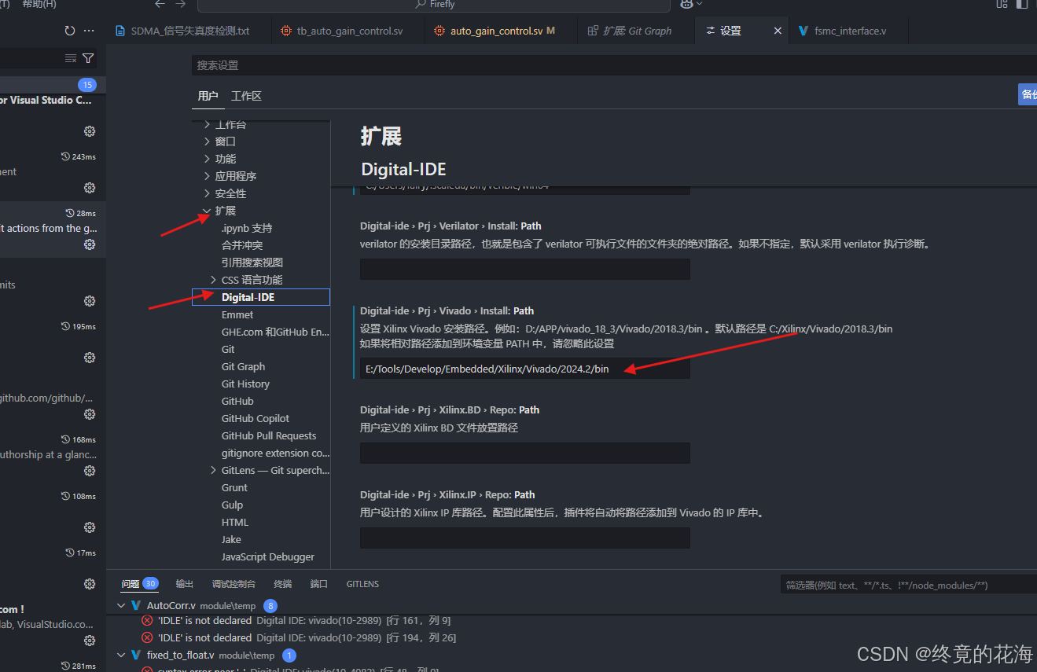Open gear for 'github.com/github/...' extension

click(x=90, y=414)
